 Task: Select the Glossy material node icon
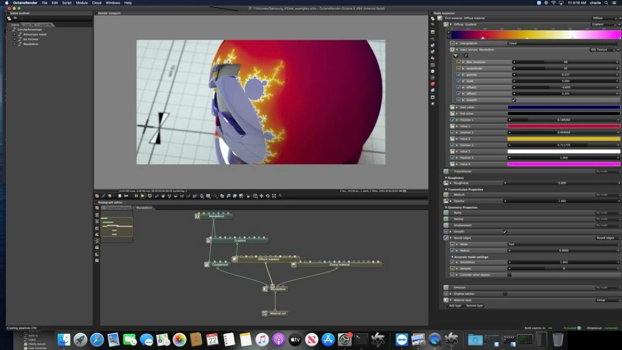(294, 264)
